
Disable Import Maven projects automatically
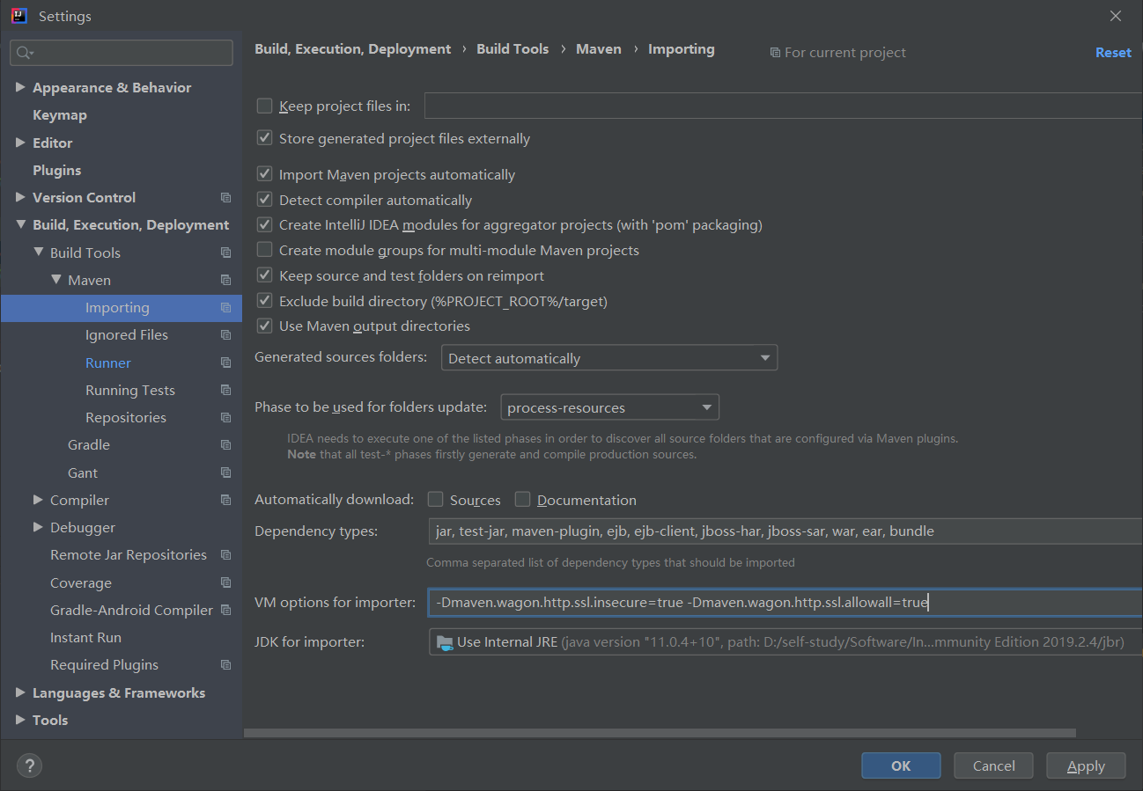[264, 175]
